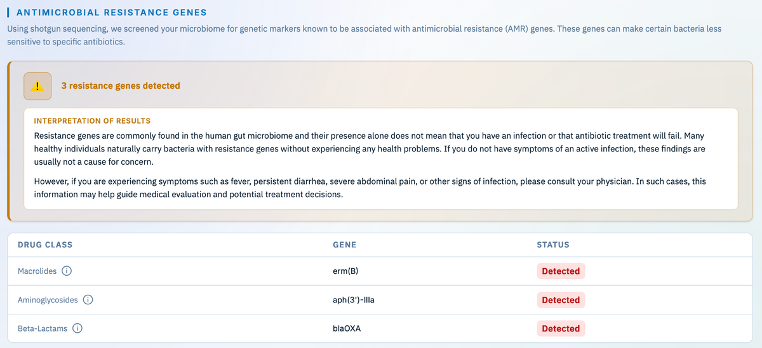
Task: Click the info icon next to Beta-Lactams
Action: tap(77, 328)
